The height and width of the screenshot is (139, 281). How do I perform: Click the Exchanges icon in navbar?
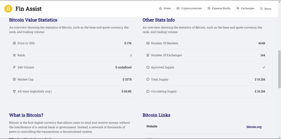tap(238, 8)
